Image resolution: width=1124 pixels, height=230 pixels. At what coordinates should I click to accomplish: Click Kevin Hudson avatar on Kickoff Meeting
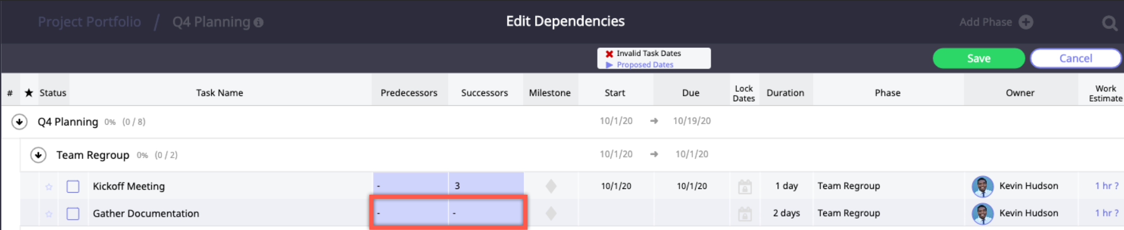pos(982,186)
